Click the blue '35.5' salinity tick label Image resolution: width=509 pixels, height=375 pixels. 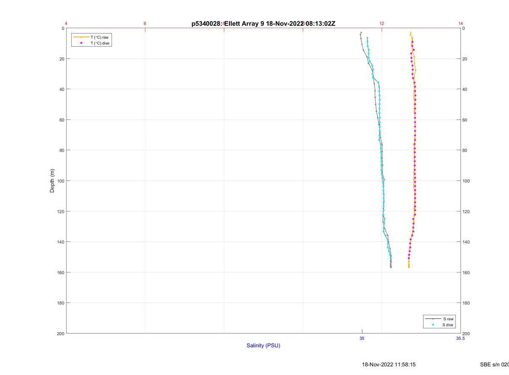click(460, 339)
